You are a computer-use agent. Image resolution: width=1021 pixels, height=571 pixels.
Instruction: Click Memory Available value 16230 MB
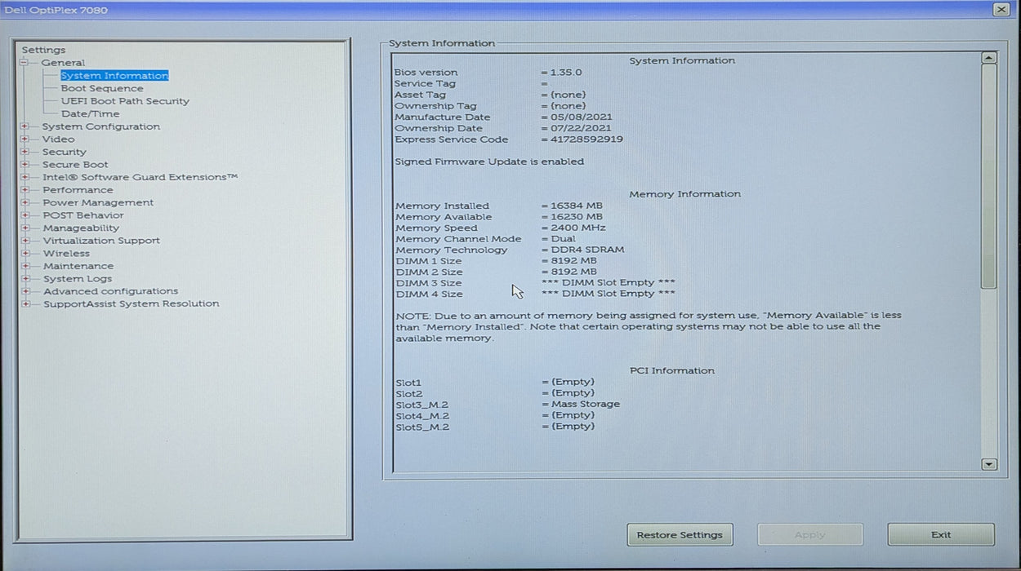pos(577,217)
